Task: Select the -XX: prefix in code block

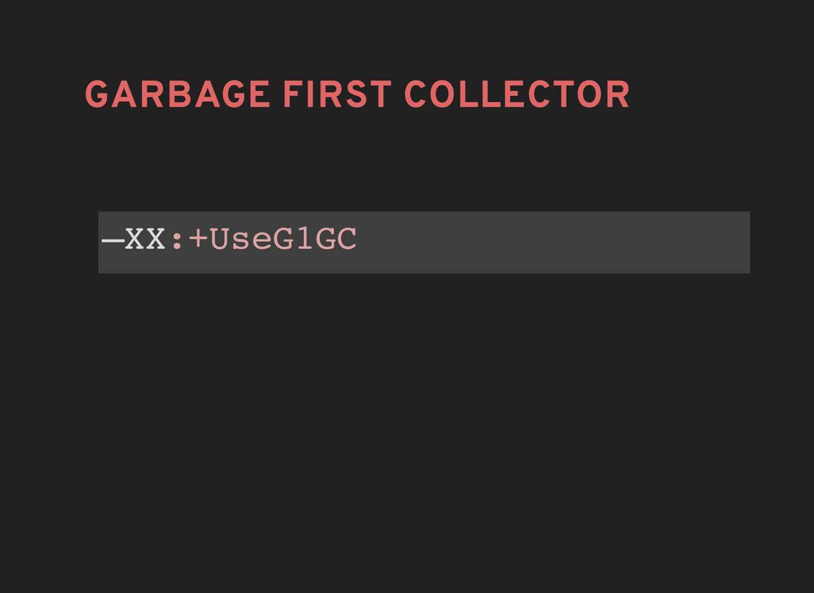Action: point(143,240)
